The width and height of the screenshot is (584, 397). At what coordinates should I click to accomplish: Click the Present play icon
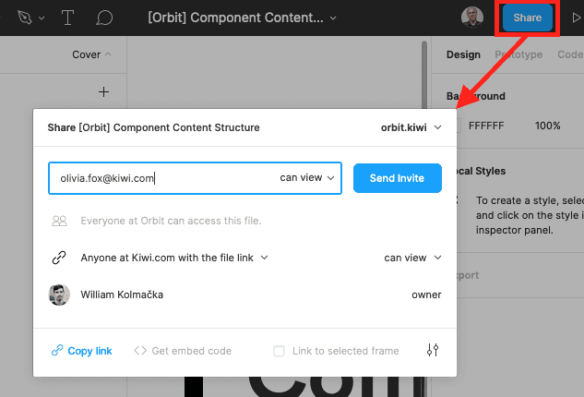tap(576, 18)
